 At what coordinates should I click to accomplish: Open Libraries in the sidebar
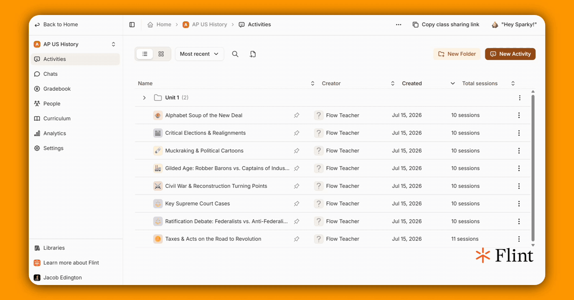[x=76, y=248]
